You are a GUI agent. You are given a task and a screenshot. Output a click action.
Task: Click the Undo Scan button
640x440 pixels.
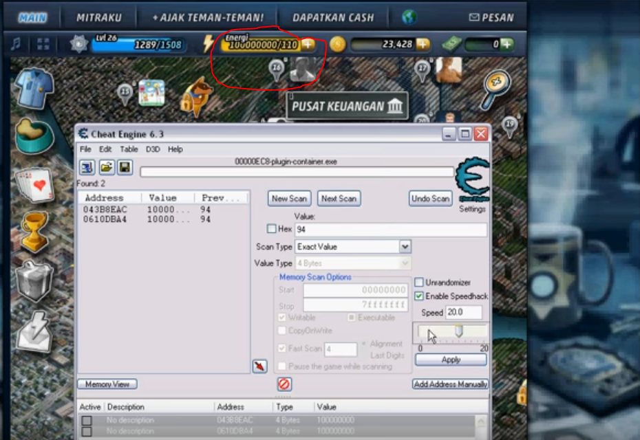pyautogui.click(x=431, y=199)
